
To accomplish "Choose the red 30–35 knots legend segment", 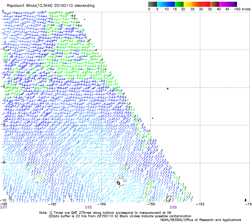I will point(206,4).
